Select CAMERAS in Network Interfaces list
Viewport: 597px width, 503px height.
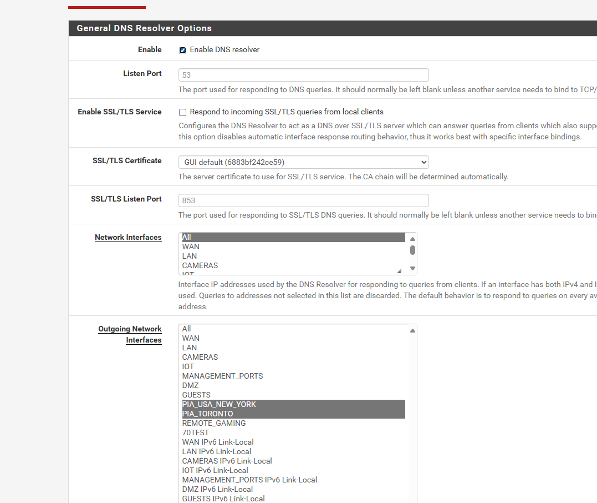pyautogui.click(x=294, y=265)
